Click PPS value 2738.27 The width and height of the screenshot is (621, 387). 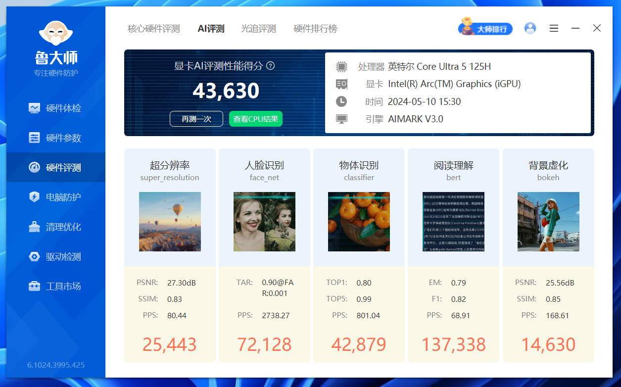(x=276, y=315)
